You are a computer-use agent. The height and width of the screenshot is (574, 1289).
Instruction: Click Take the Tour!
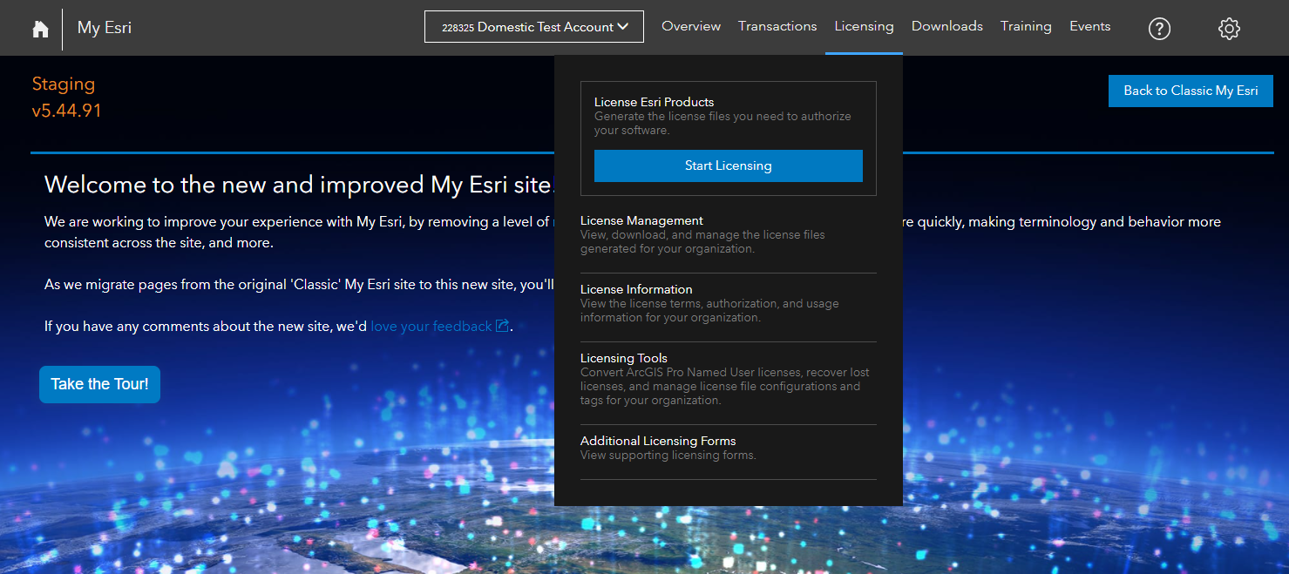tap(99, 384)
